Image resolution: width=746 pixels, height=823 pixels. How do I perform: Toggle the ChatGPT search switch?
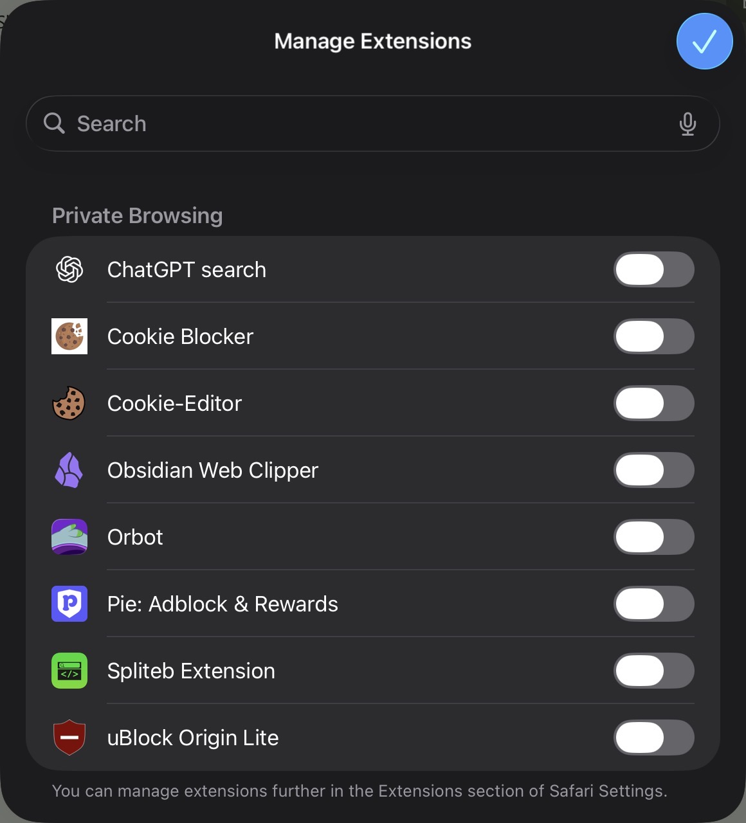[x=653, y=269]
